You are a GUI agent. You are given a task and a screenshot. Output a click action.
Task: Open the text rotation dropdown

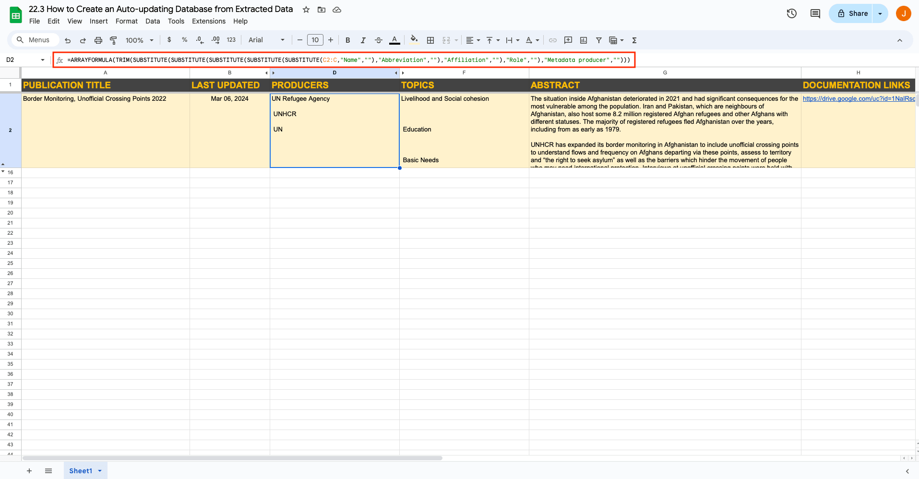coord(532,40)
